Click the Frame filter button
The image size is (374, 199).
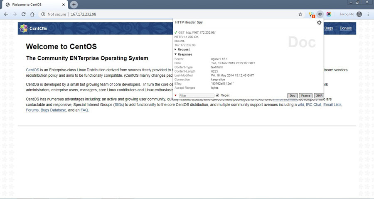point(305,96)
